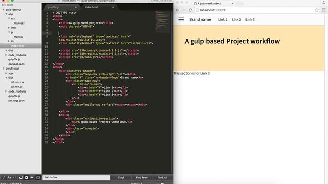Click the rs-identity-section div line
This screenshot has height=184, width=328.
point(92,118)
